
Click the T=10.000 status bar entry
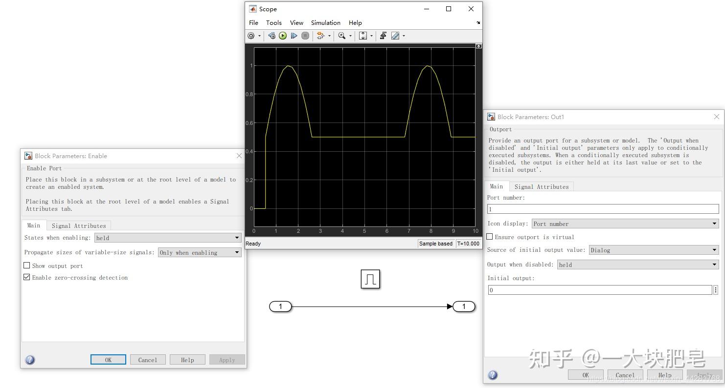tap(469, 244)
